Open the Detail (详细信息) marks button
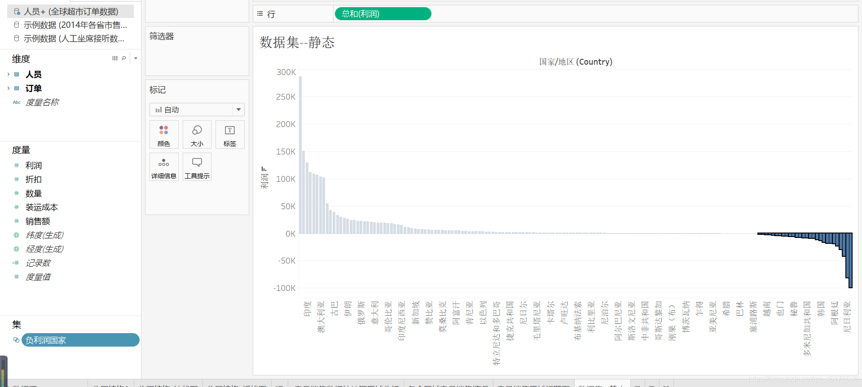 pos(164,167)
